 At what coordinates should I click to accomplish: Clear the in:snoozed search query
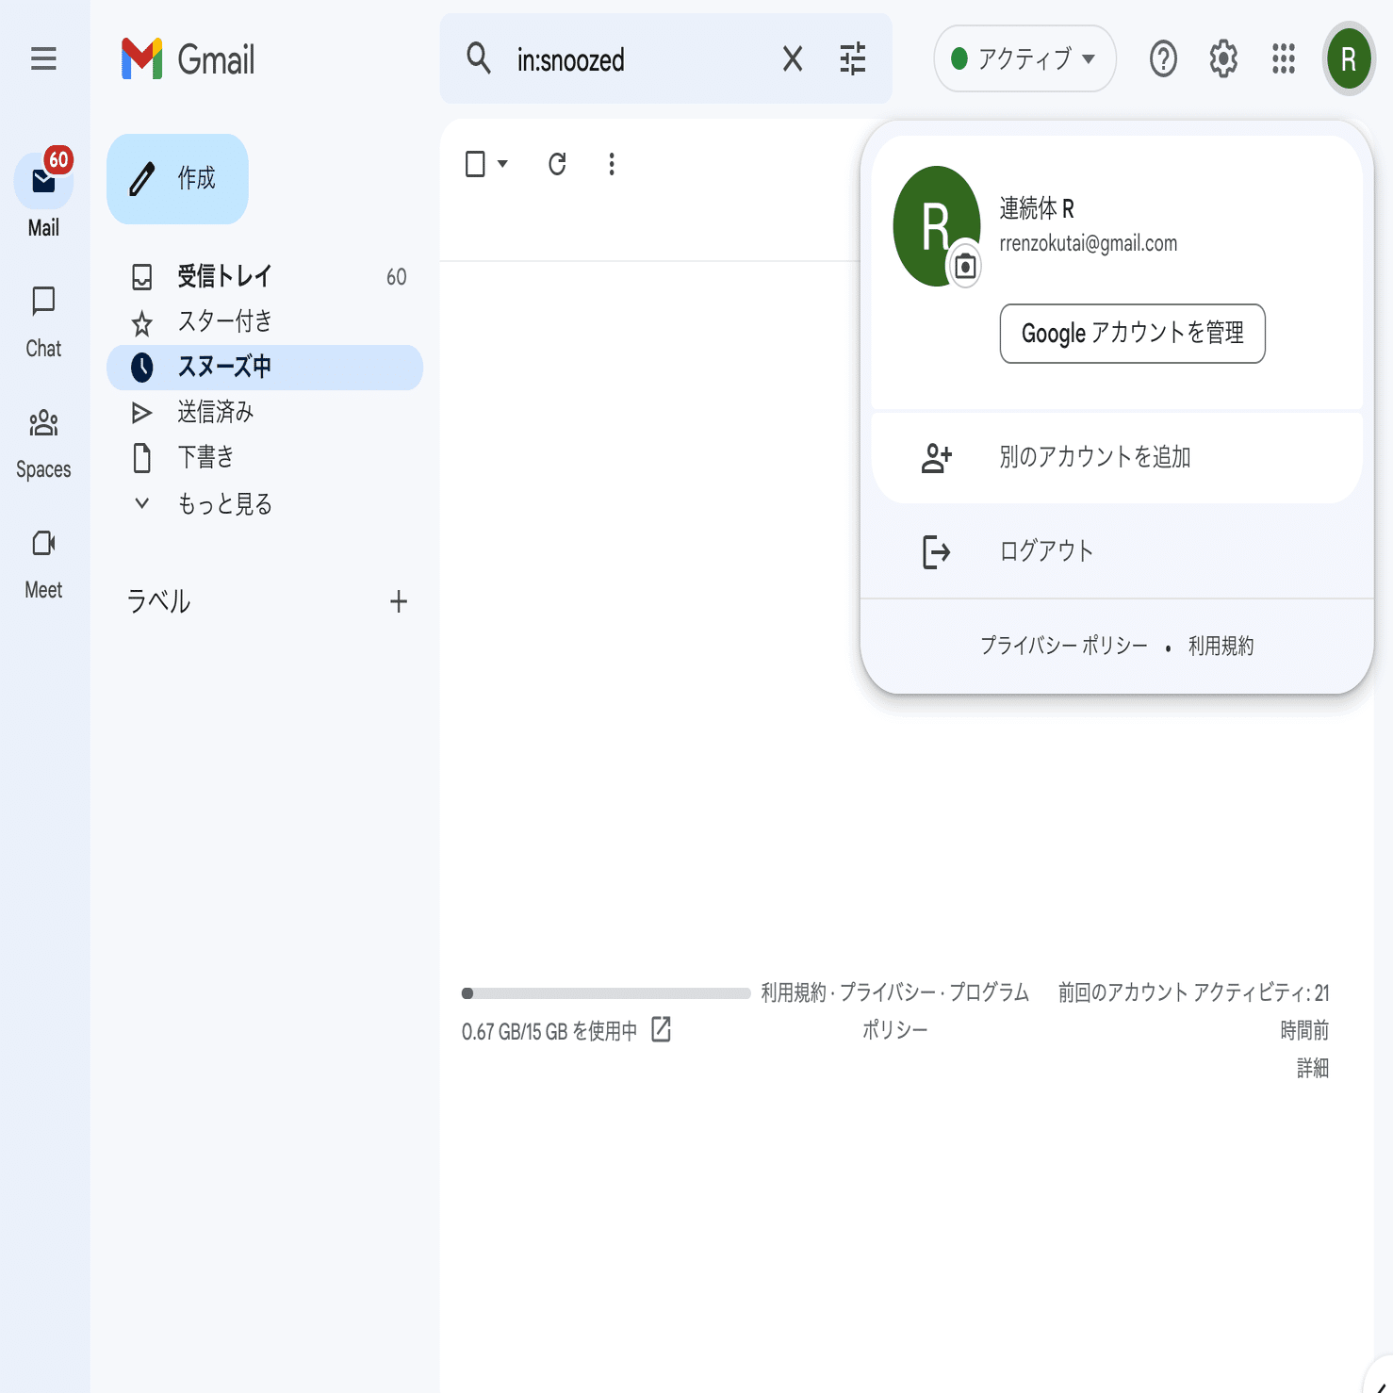click(x=792, y=58)
